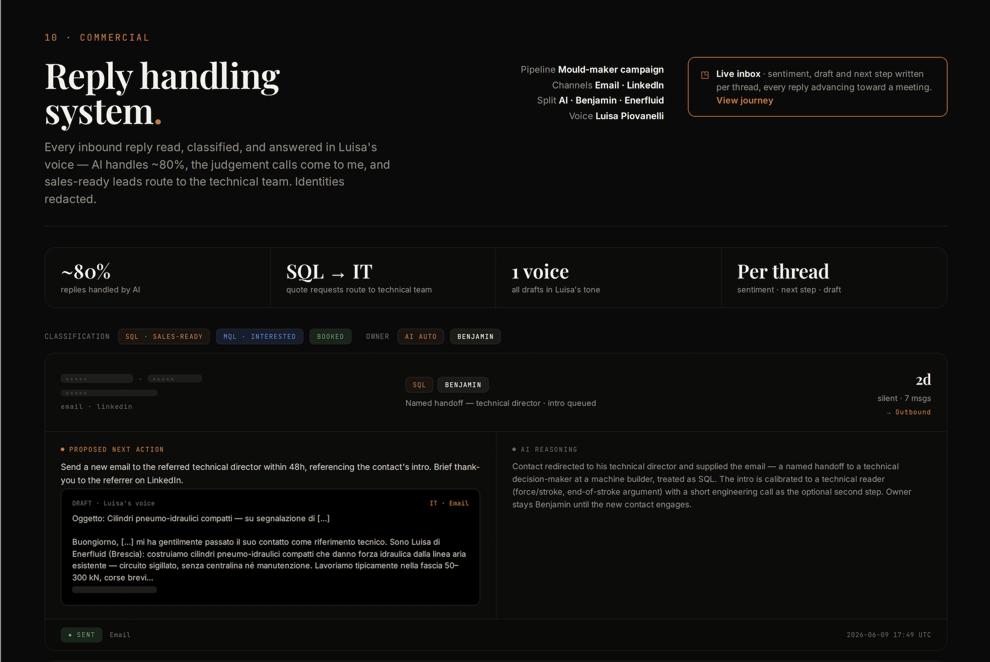990x662 pixels.
Task: Open the View journey link
Action: [x=745, y=100]
